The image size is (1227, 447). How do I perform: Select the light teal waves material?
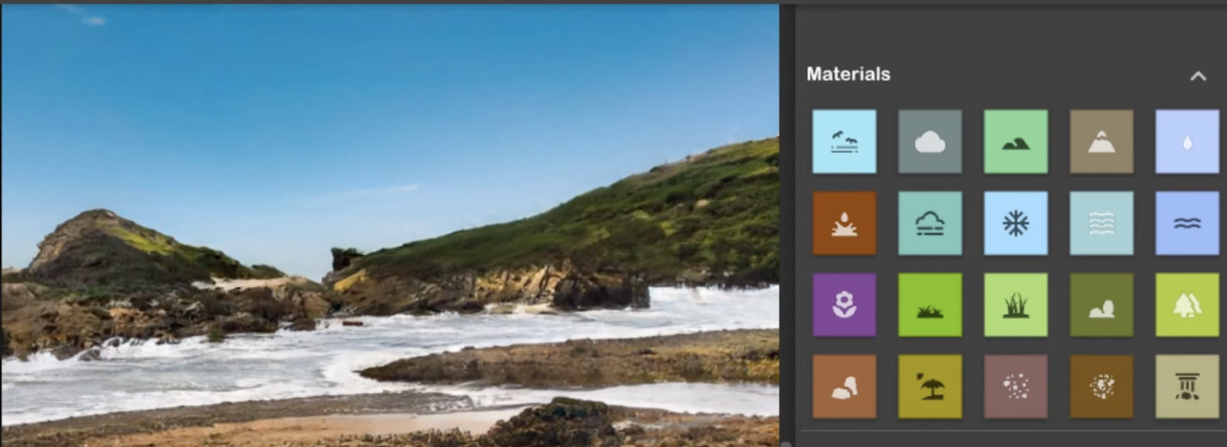coord(1101,223)
